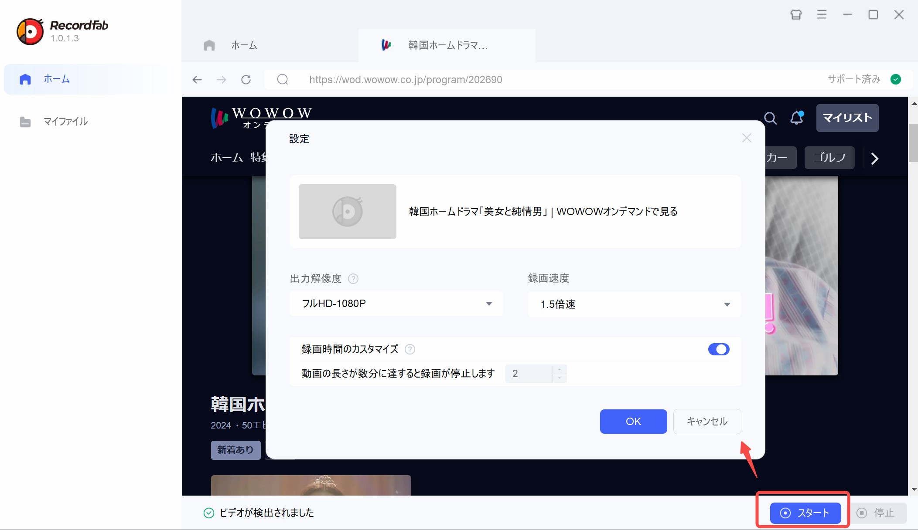Open the ホーム sidebar item
918x530 pixels.
[x=91, y=79]
